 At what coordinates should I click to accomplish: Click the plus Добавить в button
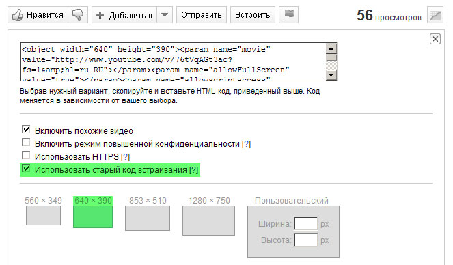pyautogui.click(x=124, y=15)
